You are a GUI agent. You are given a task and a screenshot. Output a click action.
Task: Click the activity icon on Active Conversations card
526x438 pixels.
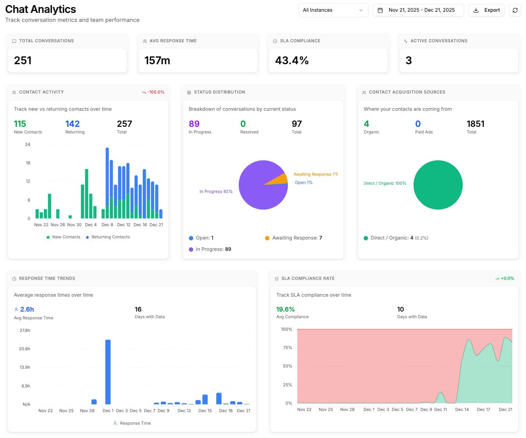tap(406, 41)
